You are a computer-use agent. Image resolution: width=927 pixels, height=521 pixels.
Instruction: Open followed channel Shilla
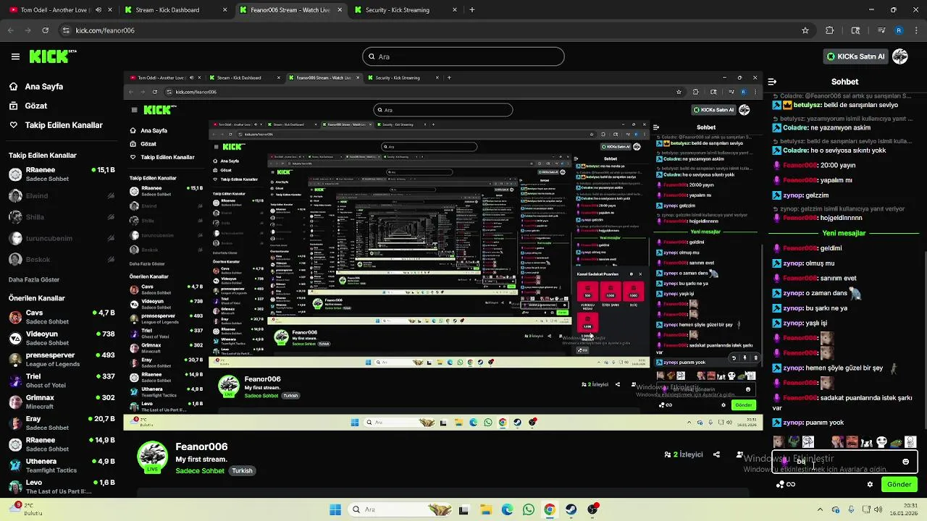point(62,216)
